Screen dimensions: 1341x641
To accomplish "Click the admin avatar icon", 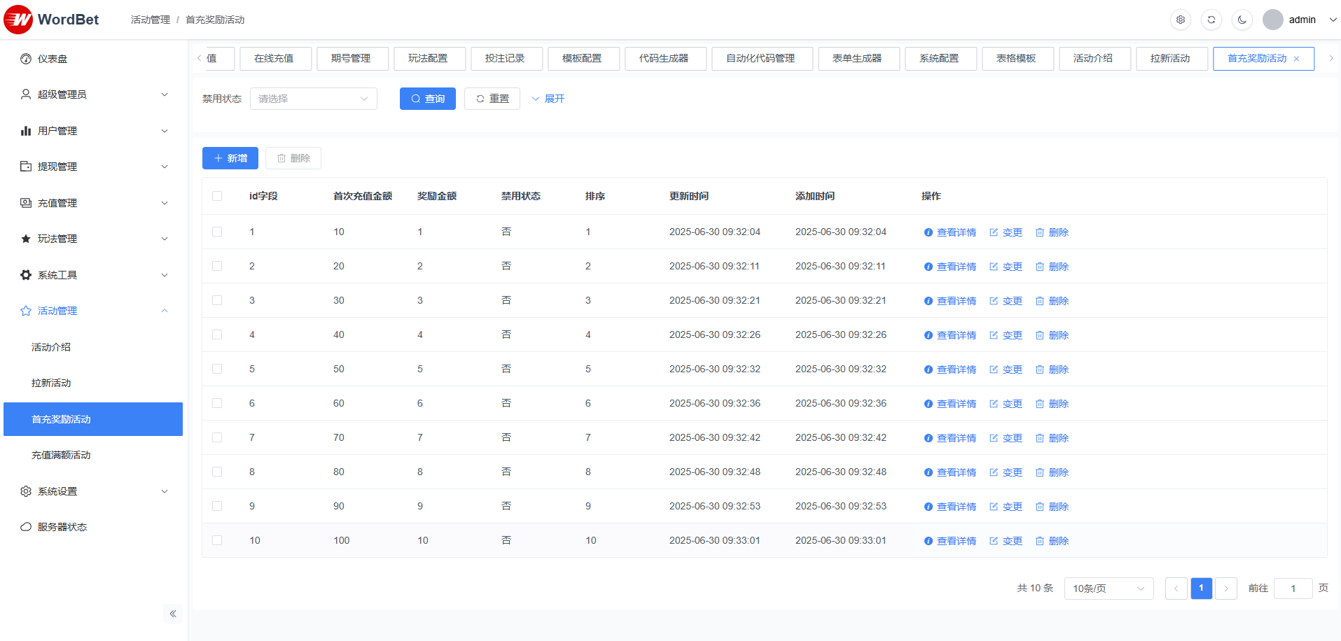I will (x=1272, y=20).
